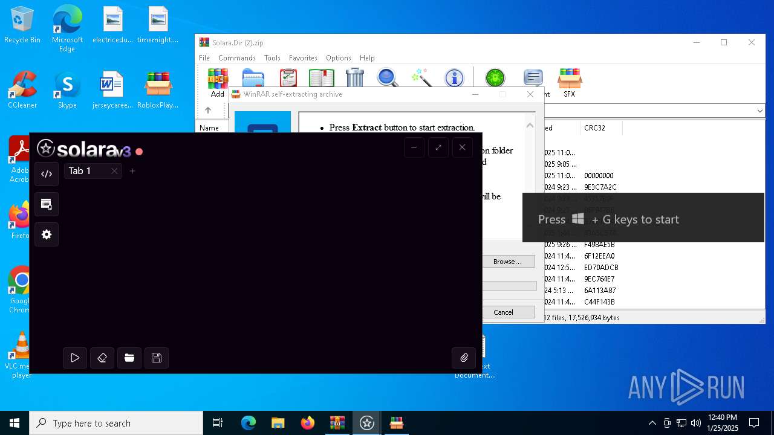This screenshot has width=774, height=435.
Task: Click the CRC32 column header
Action: coord(601,128)
